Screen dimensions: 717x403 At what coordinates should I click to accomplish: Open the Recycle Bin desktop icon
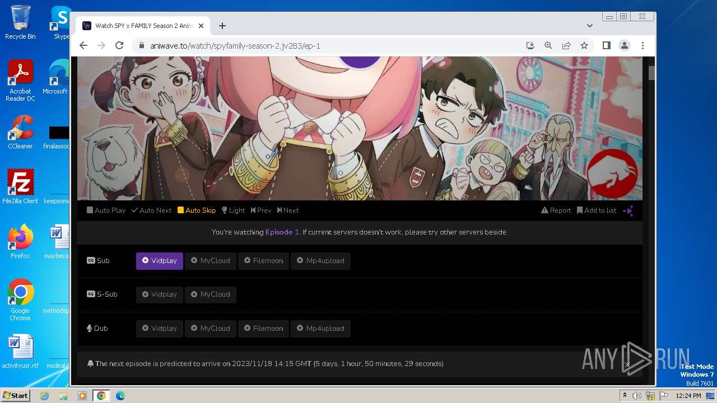(x=20, y=22)
